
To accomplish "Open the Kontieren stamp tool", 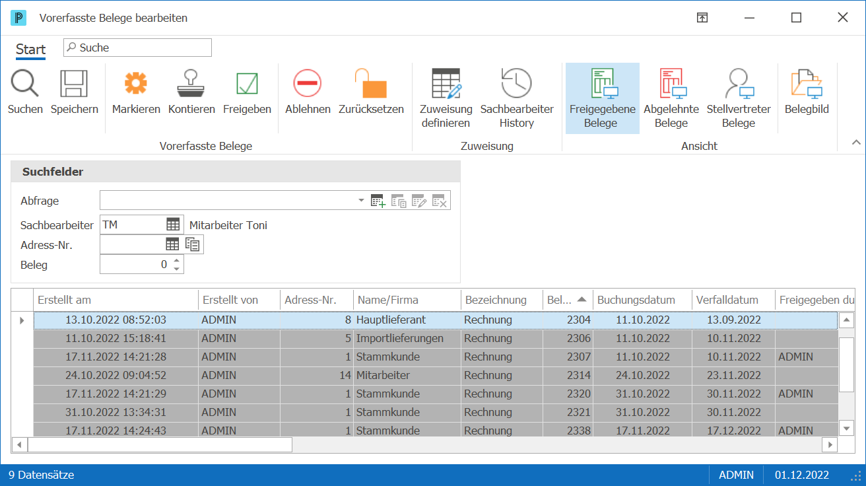I will point(191,84).
